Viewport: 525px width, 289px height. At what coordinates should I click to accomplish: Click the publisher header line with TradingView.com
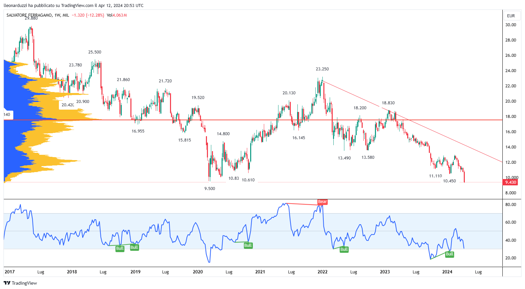tap(74, 5)
